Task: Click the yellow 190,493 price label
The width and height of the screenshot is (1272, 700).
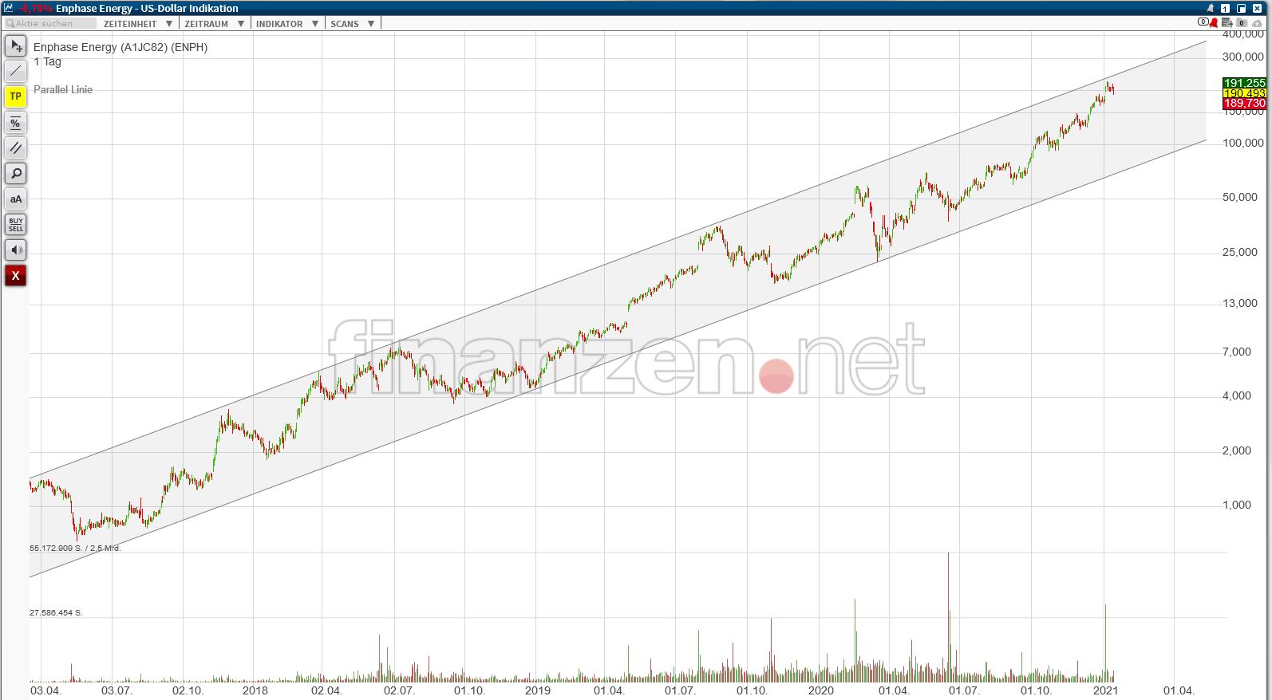Action: point(1244,93)
